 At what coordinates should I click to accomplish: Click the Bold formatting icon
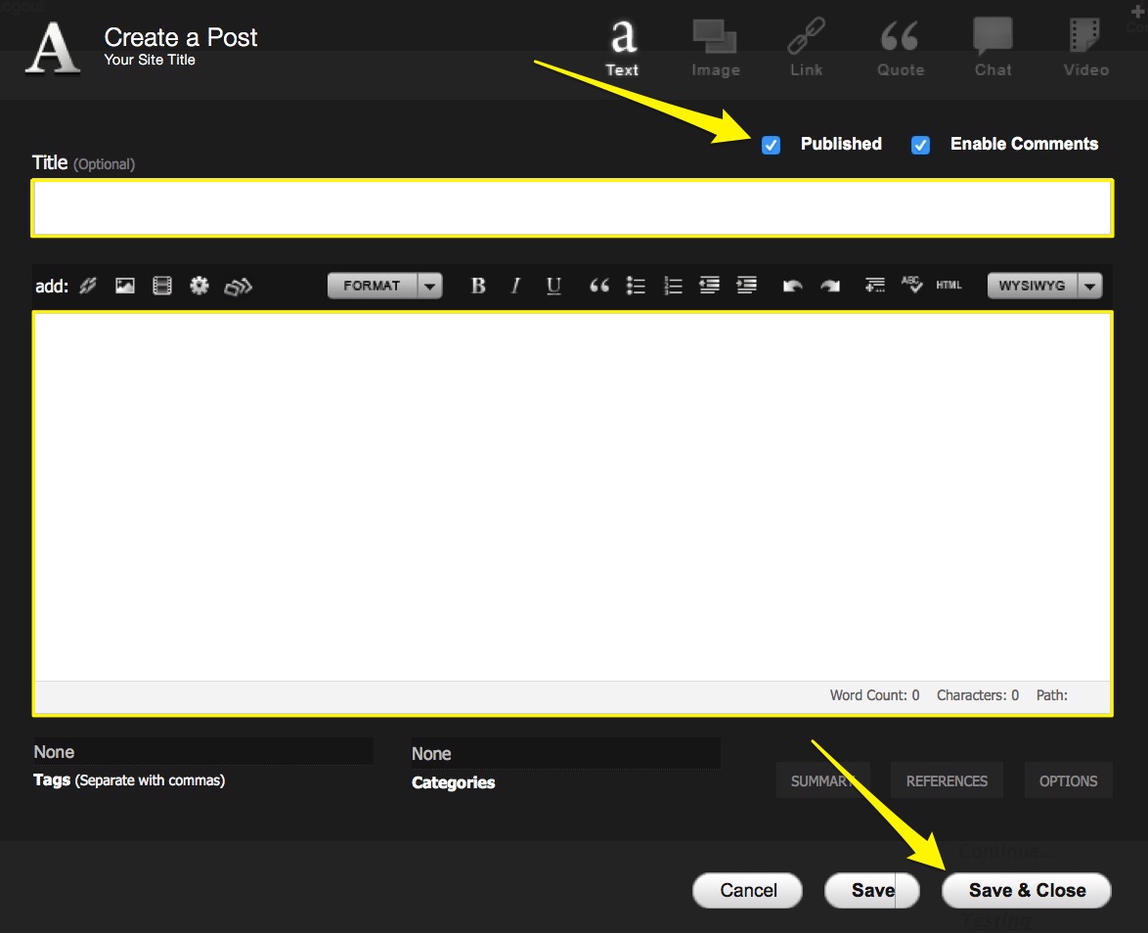(478, 286)
